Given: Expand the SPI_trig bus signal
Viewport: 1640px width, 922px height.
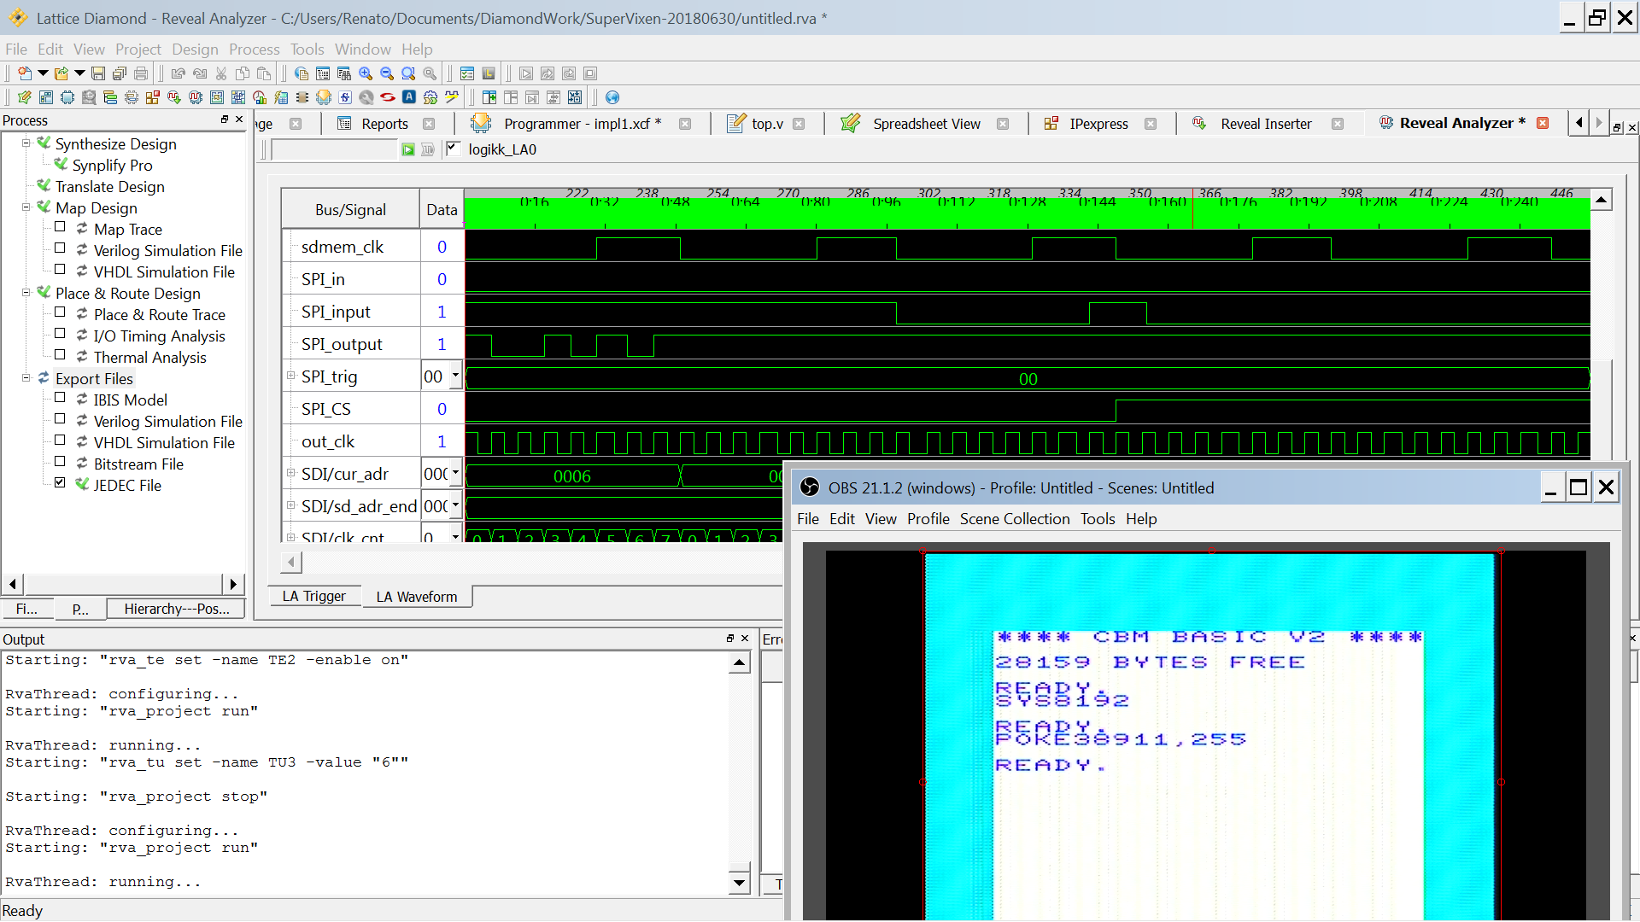Looking at the screenshot, I should click(x=290, y=376).
